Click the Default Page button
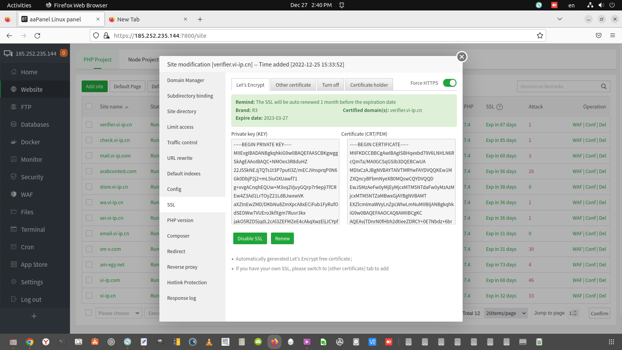622x350 pixels. pos(128,86)
